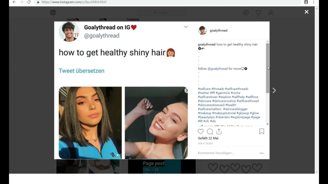Reload the page in the browser
Viewport: 328px width, 184px height.
pos(29,2)
